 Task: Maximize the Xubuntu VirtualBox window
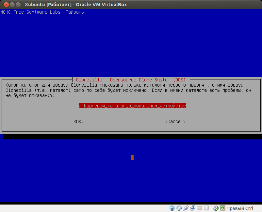point(18,5)
